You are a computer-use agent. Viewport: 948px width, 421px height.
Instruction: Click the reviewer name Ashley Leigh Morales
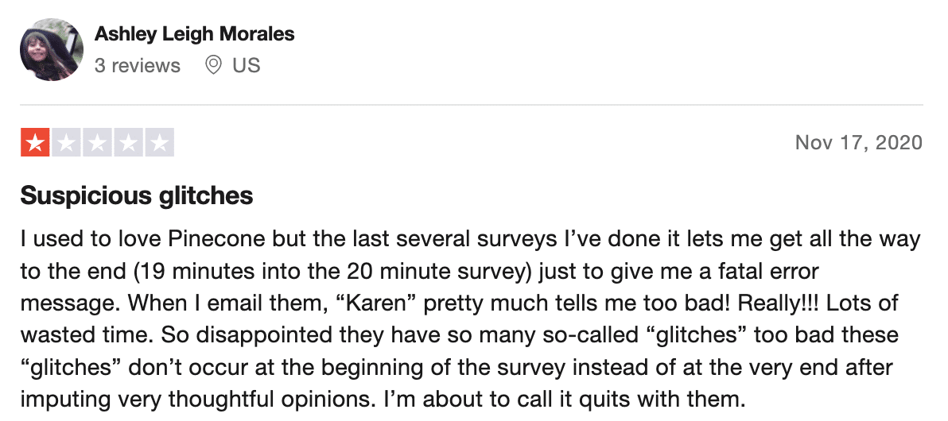click(x=194, y=34)
